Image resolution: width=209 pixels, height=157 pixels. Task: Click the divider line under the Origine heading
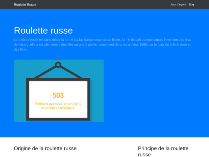pyautogui.click(x=73, y=154)
